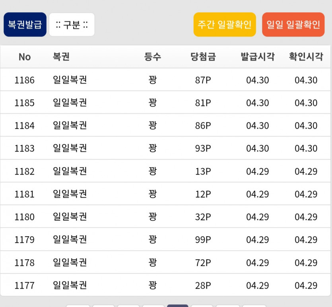Select lottery row number 1185

(165, 103)
